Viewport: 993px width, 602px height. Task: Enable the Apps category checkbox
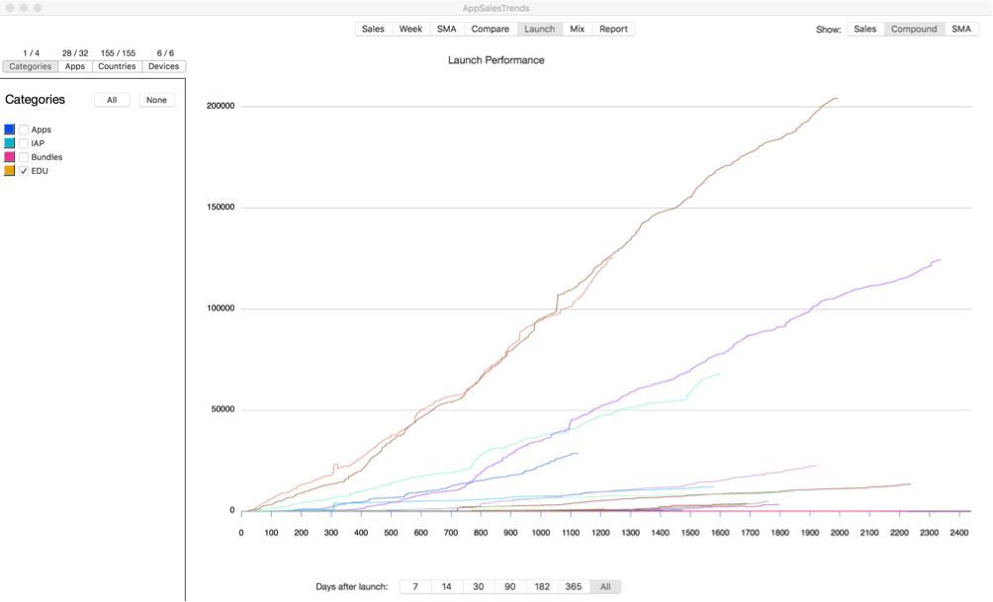pyautogui.click(x=24, y=129)
